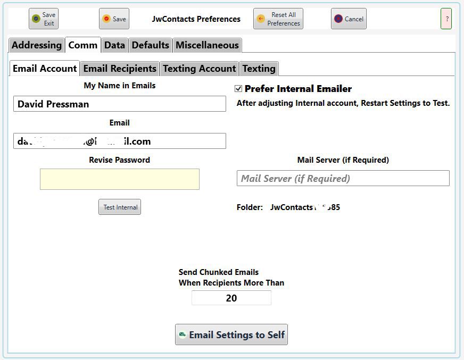Viewport: 464px width, 360px height.
Task: Click the JwContacts Preferences title text
Action: coord(196,19)
